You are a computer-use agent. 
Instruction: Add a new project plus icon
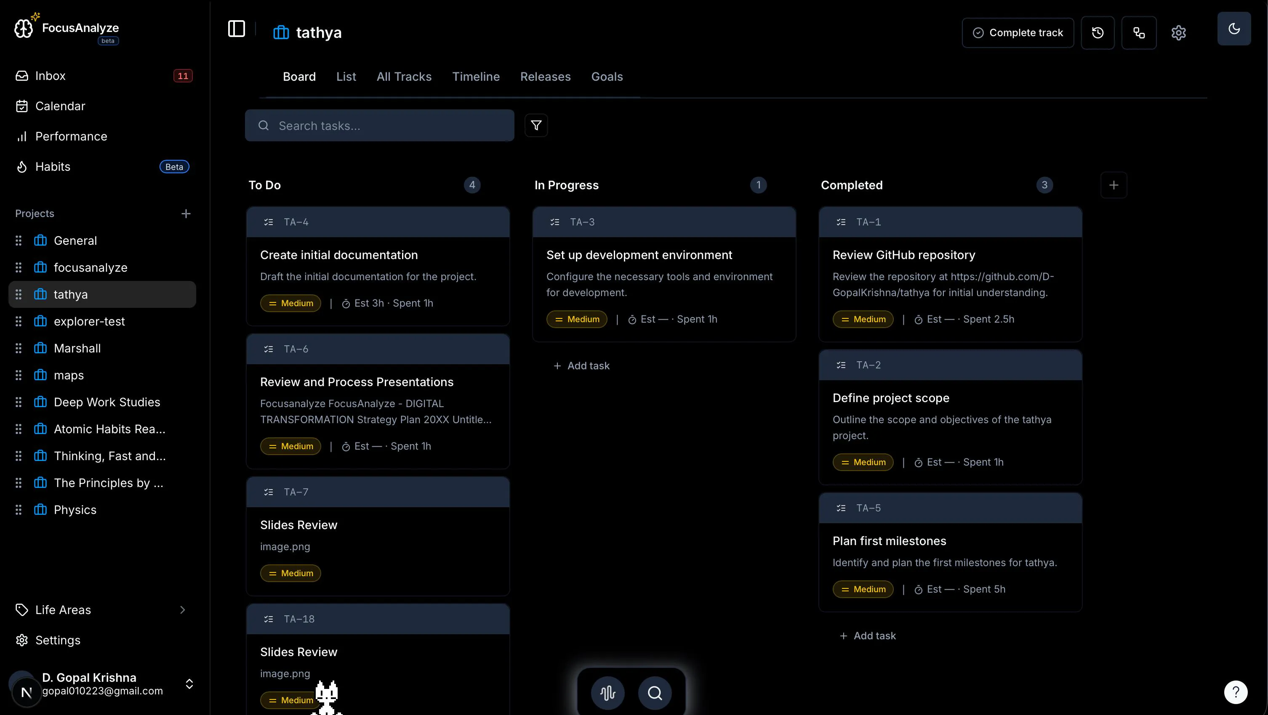pyautogui.click(x=186, y=213)
